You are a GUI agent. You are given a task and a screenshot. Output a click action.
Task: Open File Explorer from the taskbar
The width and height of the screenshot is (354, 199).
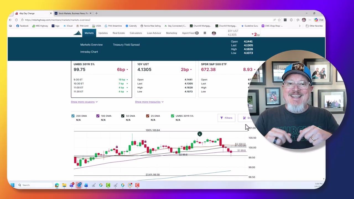point(64,185)
